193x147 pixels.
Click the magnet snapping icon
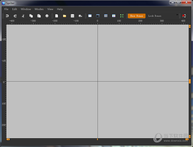pos(184,16)
